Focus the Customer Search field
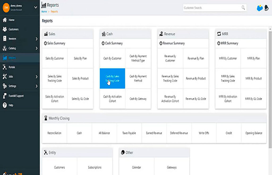 (215, 8)
